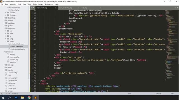
Task: Expand the fonts folder
Action: [6, 33]
